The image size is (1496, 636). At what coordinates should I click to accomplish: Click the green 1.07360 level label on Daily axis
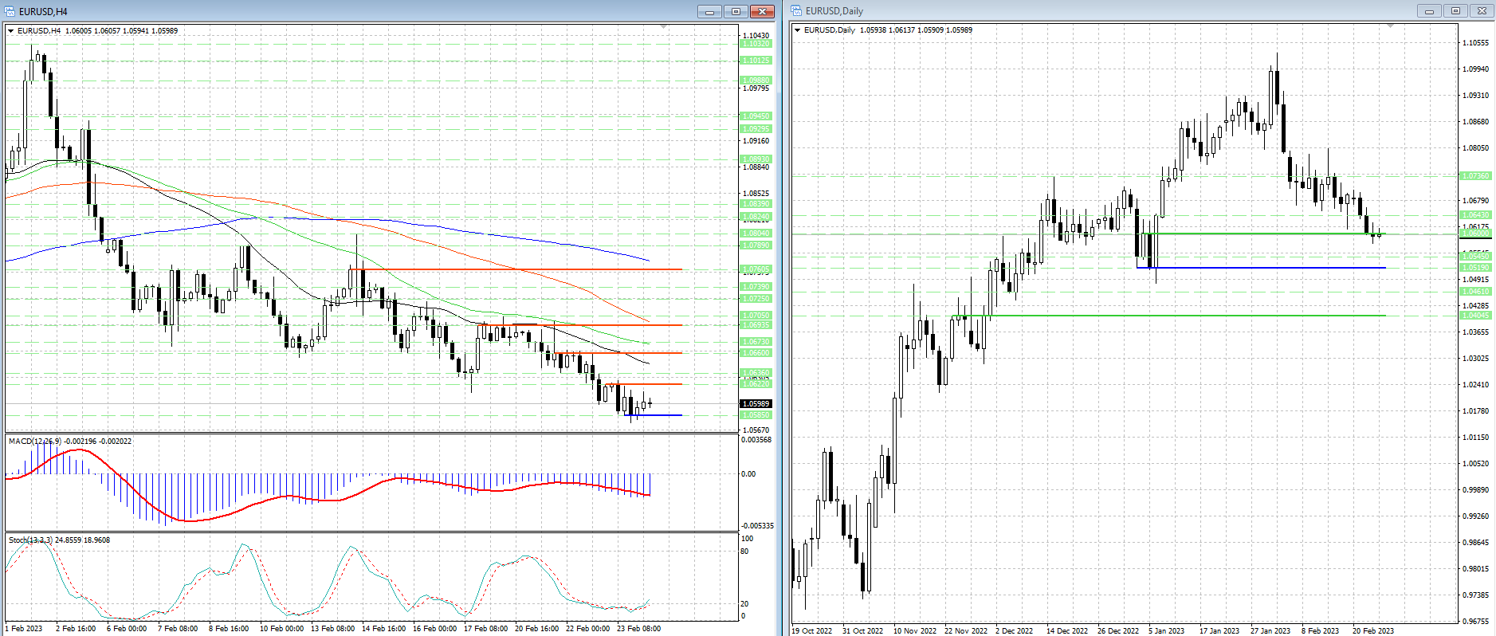click(x=1475, y=176)
